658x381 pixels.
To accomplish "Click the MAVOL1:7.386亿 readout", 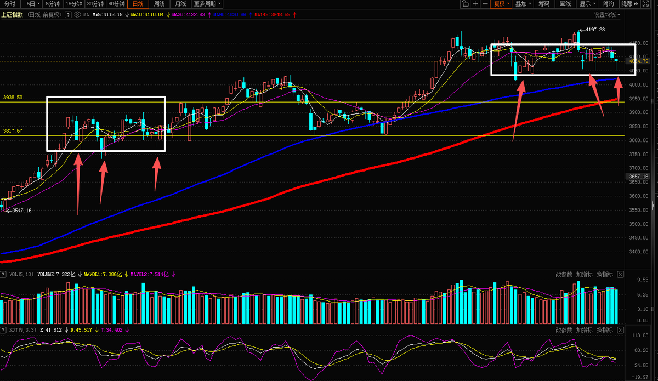I will coord(104,274).
